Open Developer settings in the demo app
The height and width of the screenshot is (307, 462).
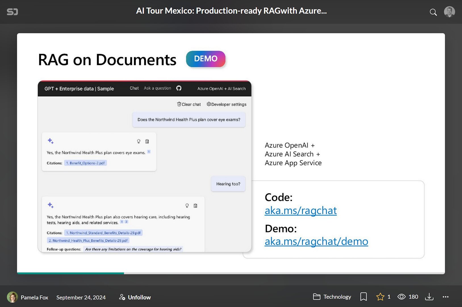pyautogui.click(x=226, y=104)
